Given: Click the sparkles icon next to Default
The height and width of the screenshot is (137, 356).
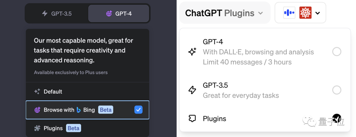Looking at the screenshot, I should click(x=37, y=91).
